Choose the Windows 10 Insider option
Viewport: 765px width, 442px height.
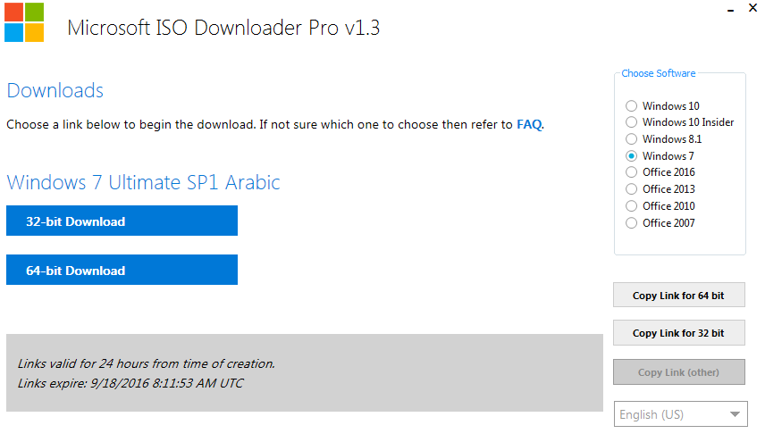coord(632,122)
